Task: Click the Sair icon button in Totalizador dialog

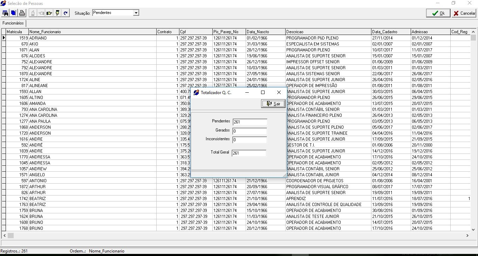Action: pos(273,104)
